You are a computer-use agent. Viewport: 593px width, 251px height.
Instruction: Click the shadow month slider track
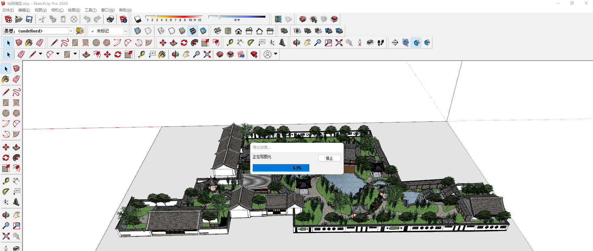pyautogui.click(x=174, y=16)
